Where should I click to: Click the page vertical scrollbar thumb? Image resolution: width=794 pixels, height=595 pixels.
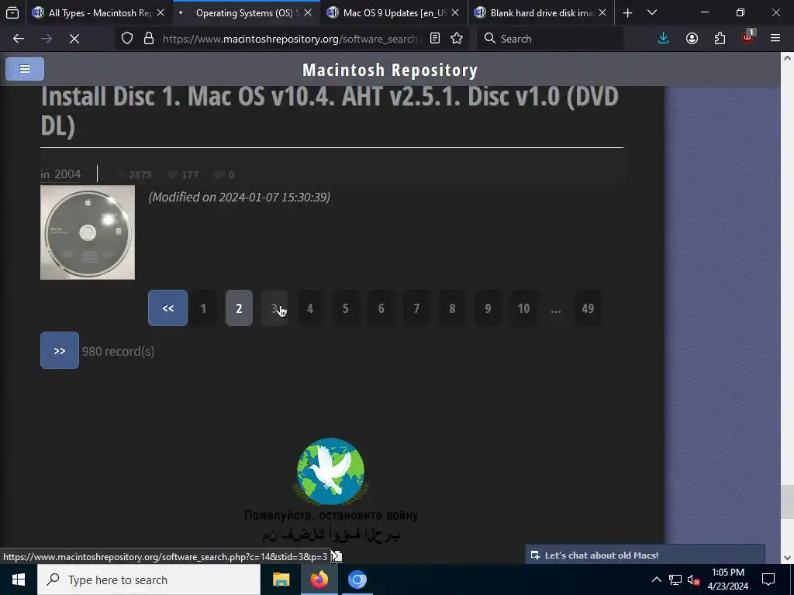click(x=787, y=501)
